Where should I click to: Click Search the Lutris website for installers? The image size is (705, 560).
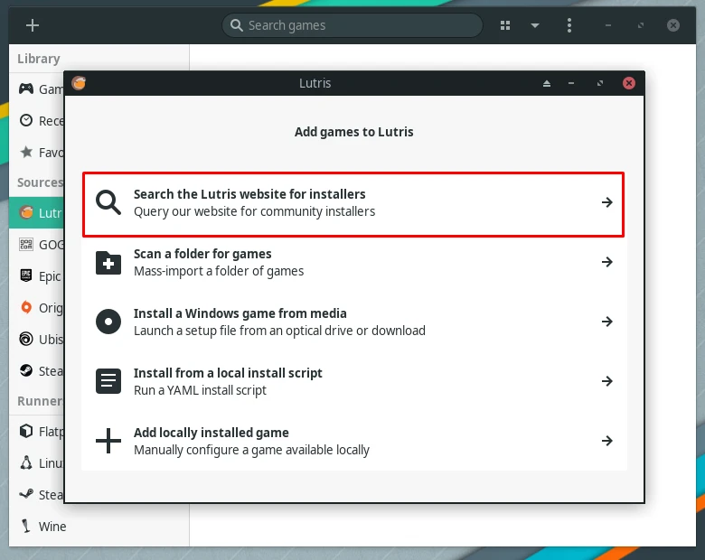click(x=353, y=202)
